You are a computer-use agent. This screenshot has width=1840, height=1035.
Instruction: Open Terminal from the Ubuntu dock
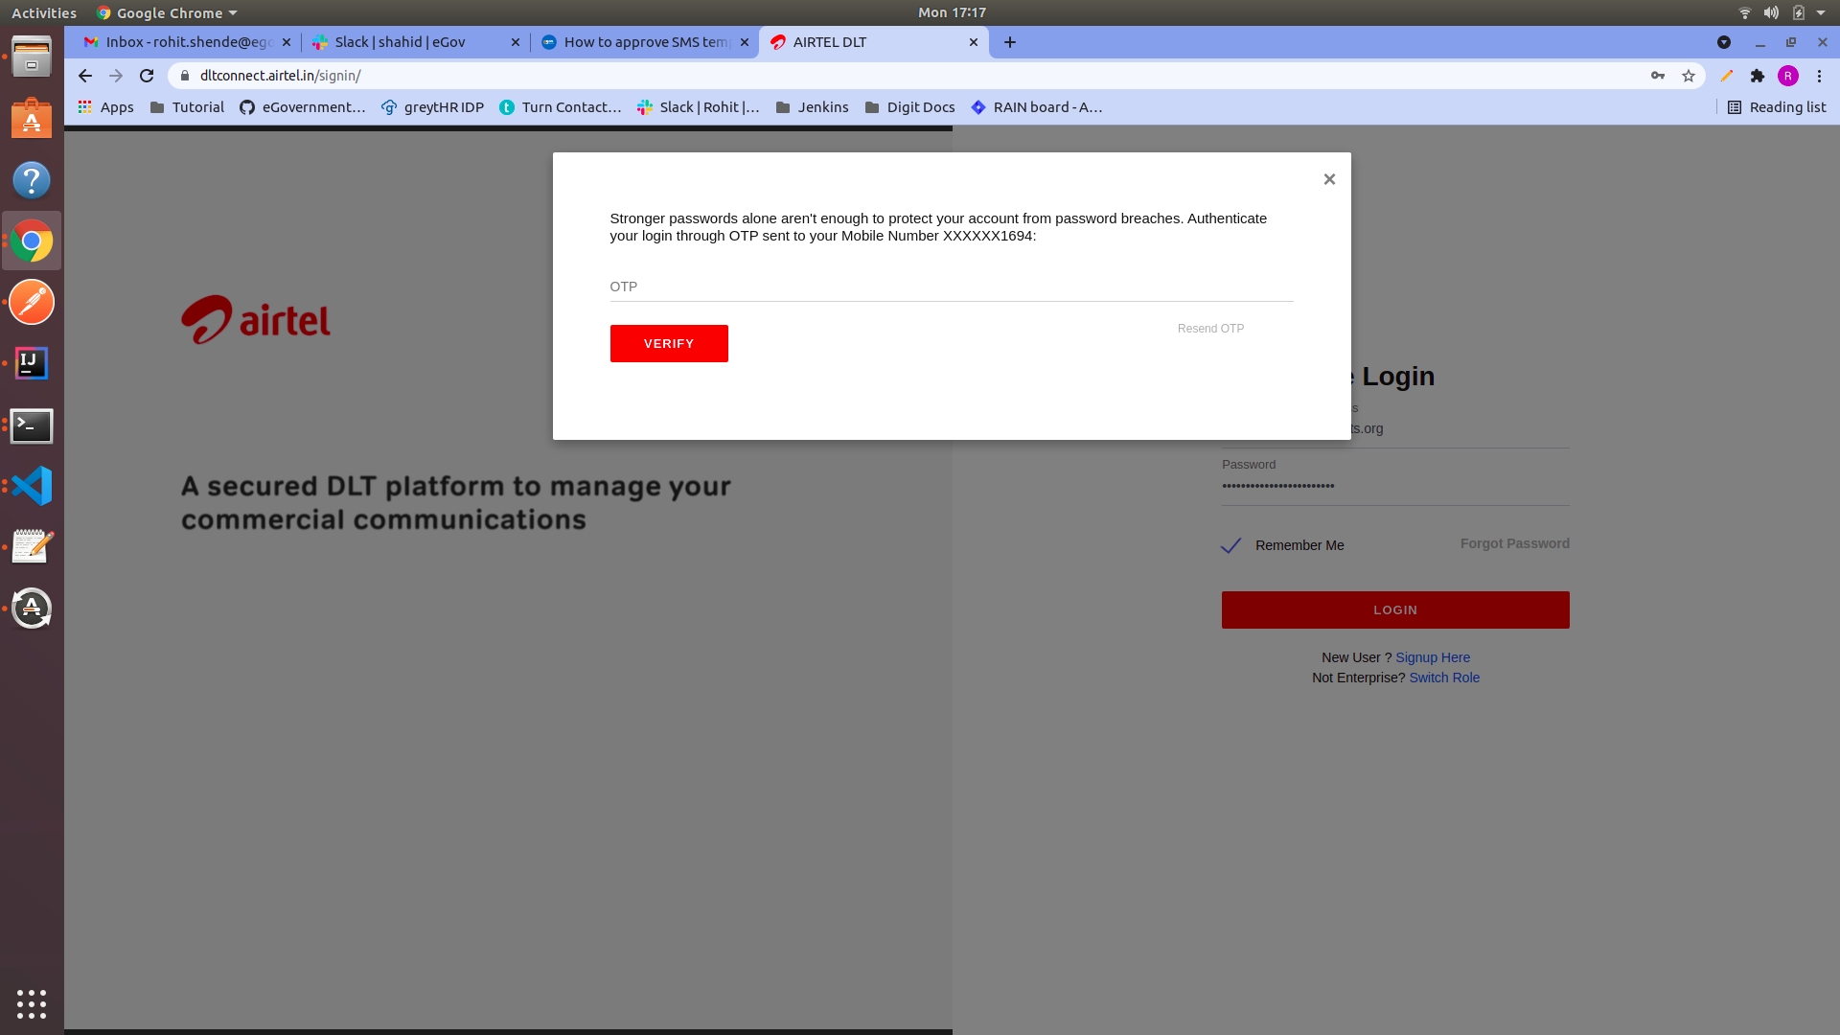[32, 425]
